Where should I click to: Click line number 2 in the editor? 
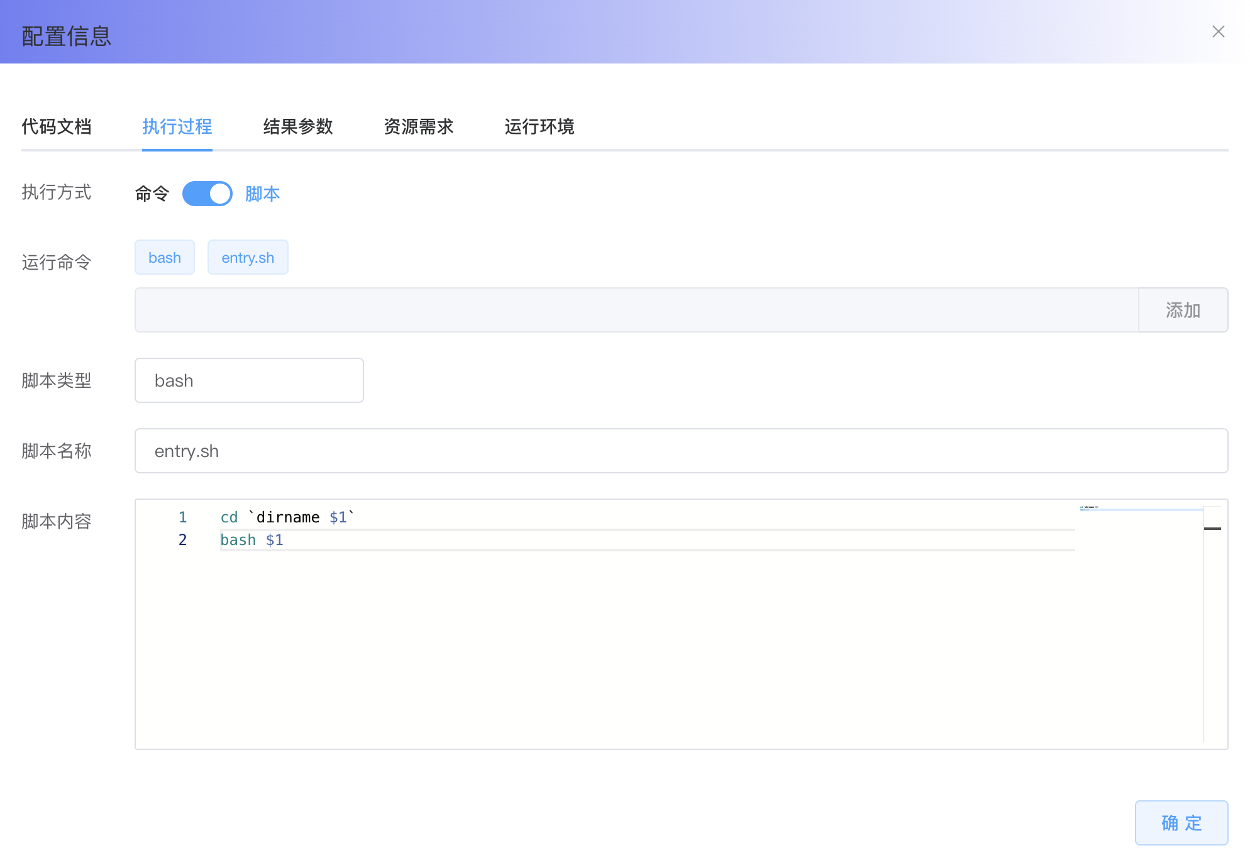click(x=183, y=540)
